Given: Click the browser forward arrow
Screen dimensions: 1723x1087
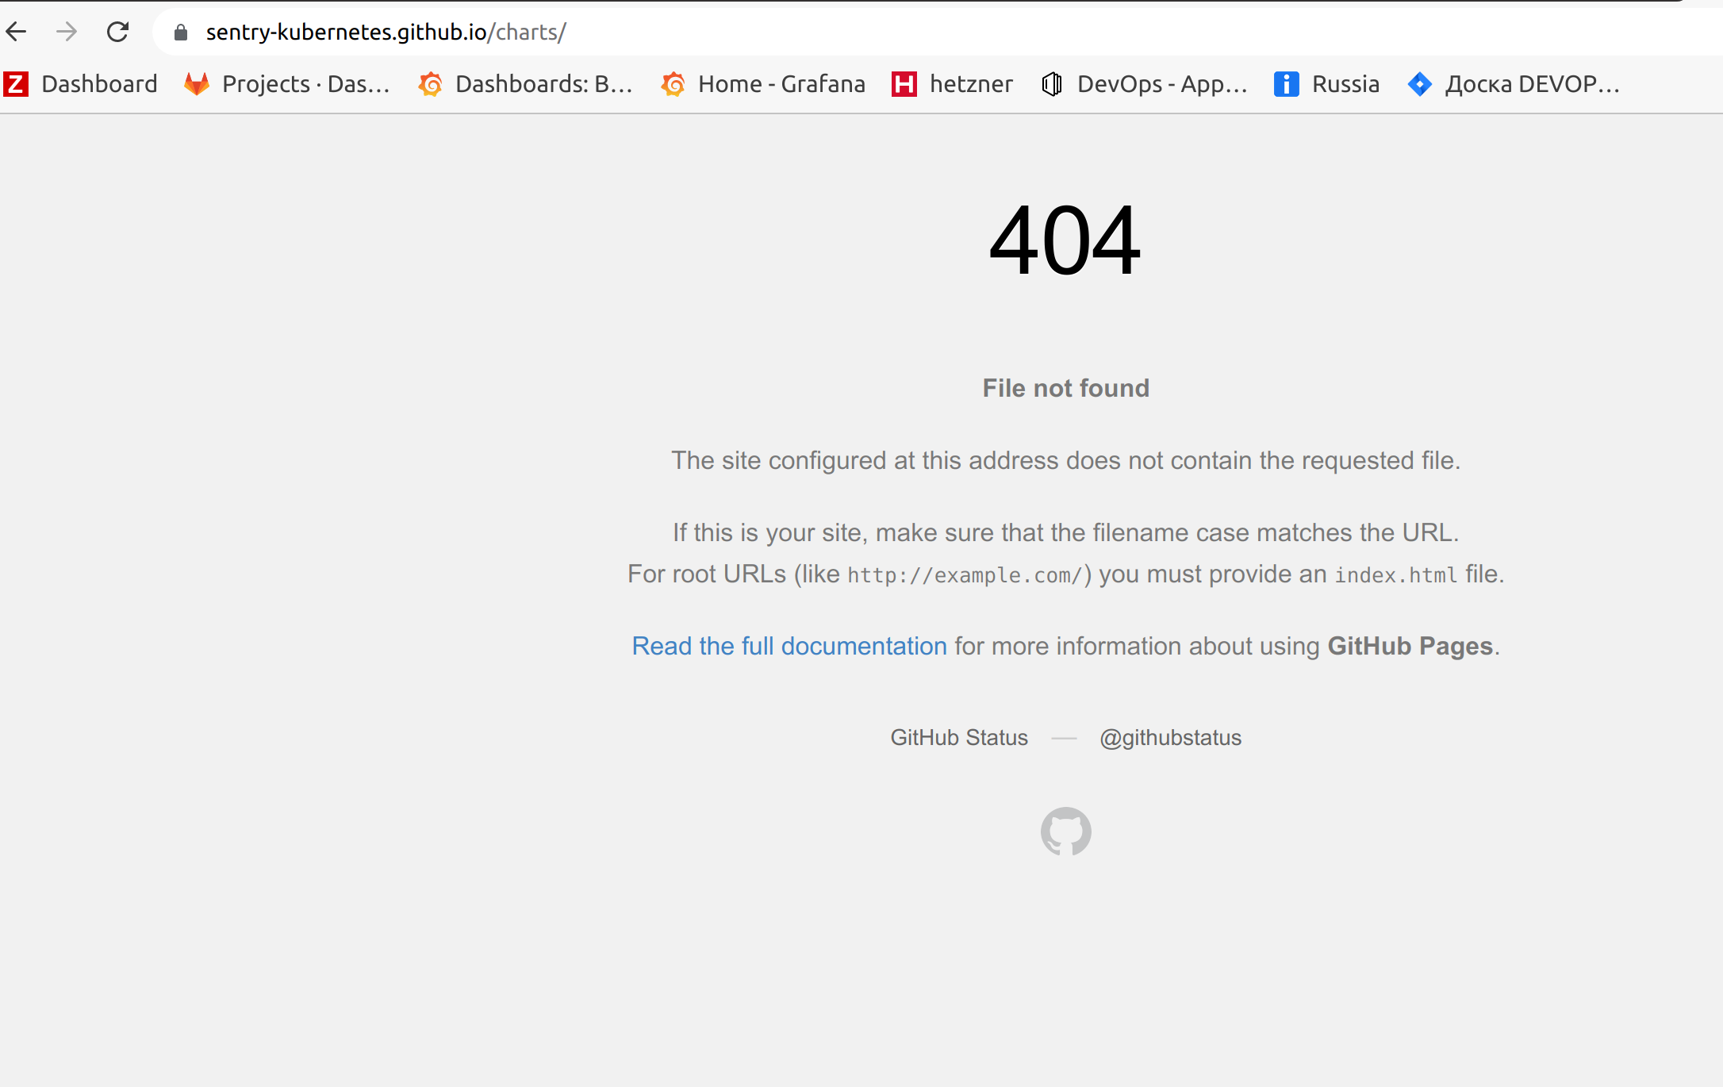Looking at the screenshot, I should (67, 32).
